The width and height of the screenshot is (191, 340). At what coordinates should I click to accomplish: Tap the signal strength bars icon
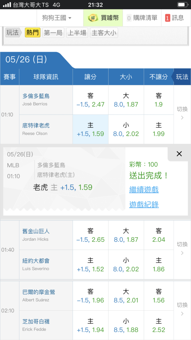click(7, 5)
